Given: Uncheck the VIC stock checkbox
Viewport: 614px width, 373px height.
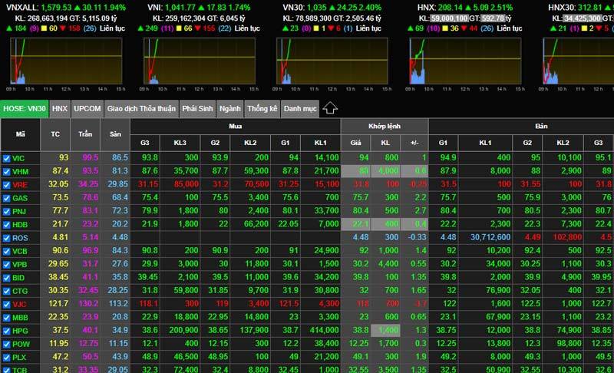Looking at the screenshot, I should tap(6, 158).
